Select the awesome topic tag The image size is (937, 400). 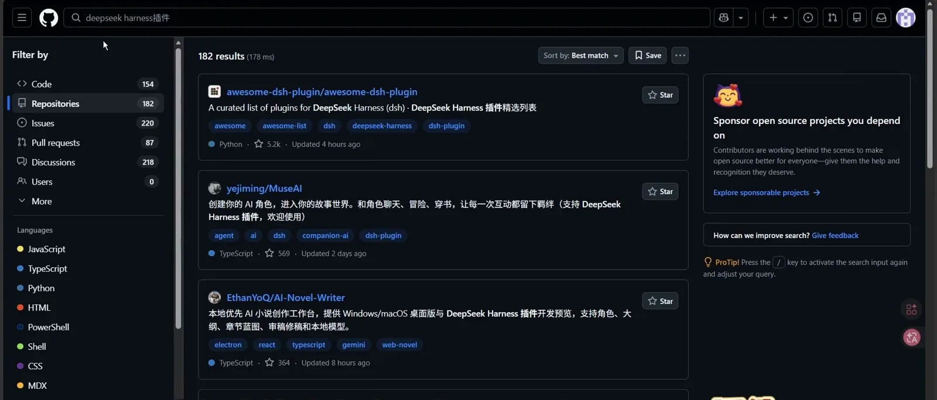230,126
